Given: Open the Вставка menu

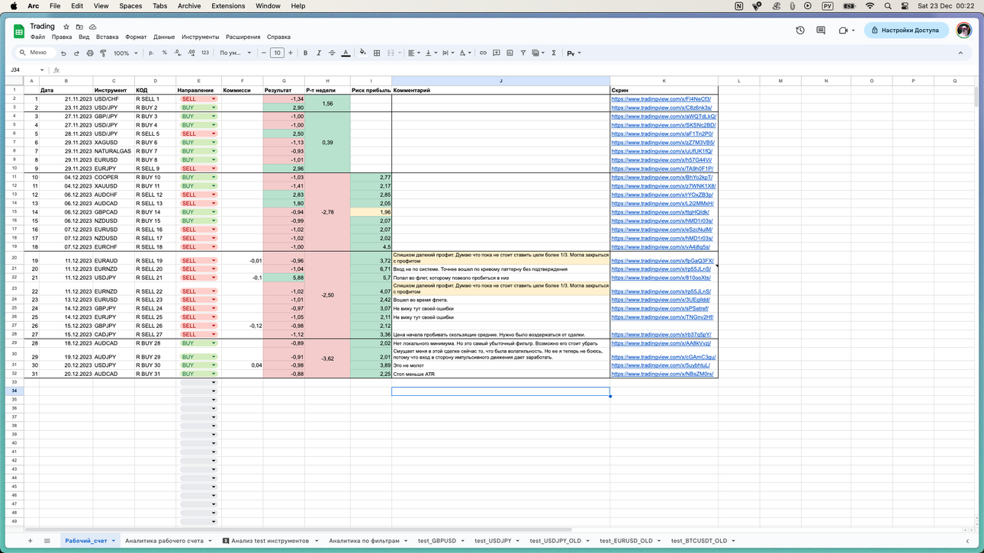Looking at the screenshot, I should click(108, 37).
